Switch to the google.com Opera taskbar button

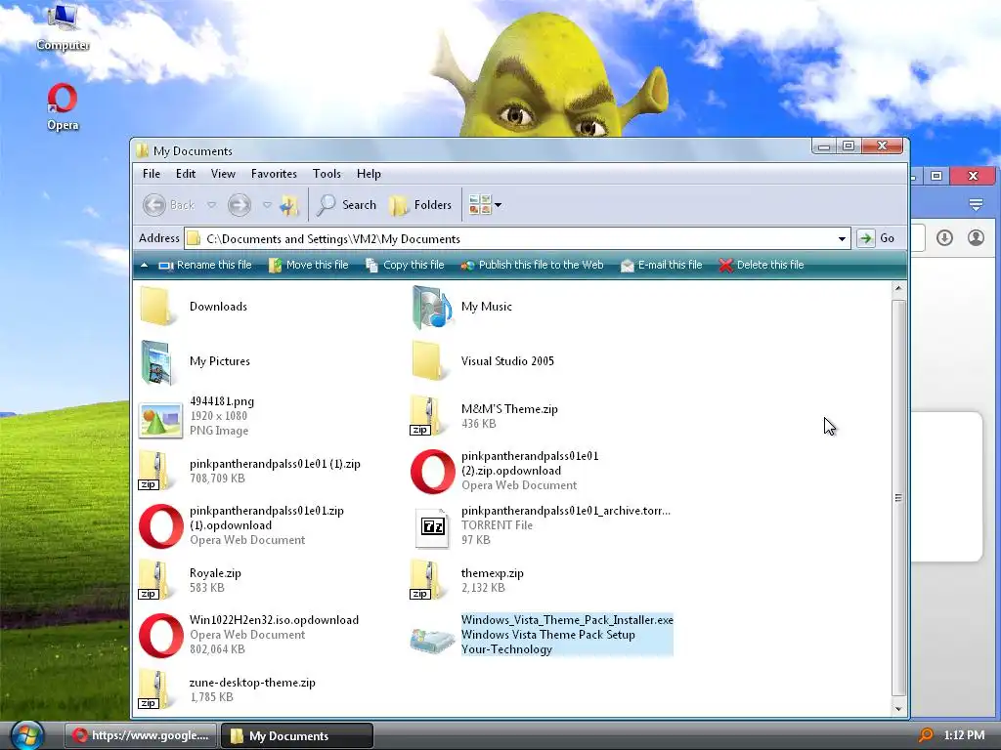141,735
